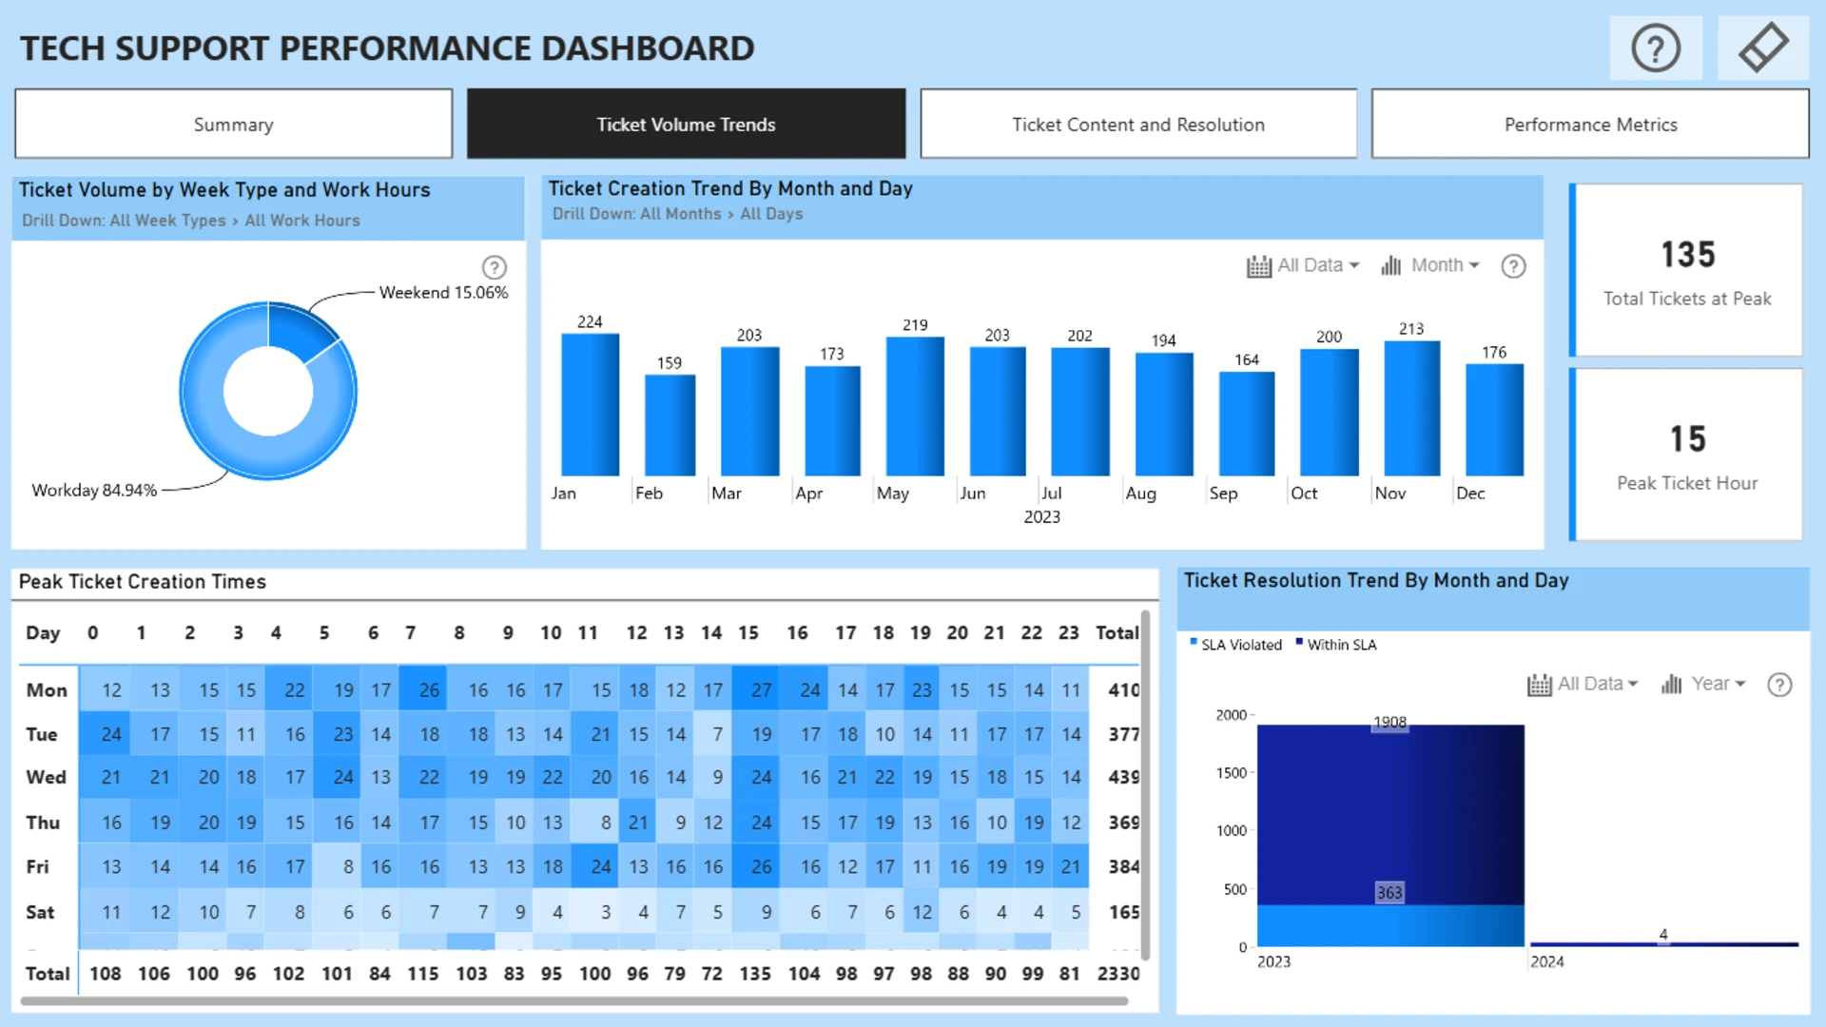Image resolution: width=1826 pixels, height=1027 pixels.
Task: Go to Ticket Content and Resolution tab
Action: 1137,125
